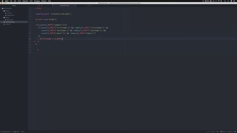This screenshot has height=133, width=237.
Task: Click the isset $_POST['submit'] line
Action: click(51, 25)
